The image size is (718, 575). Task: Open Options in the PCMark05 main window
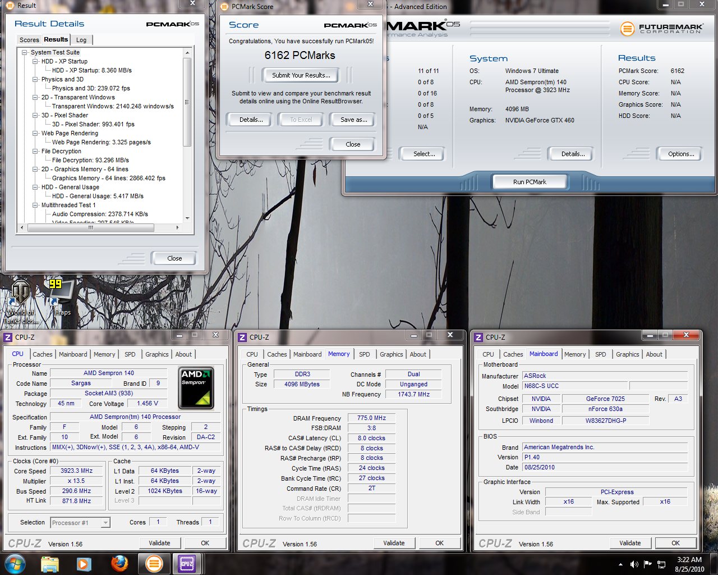tap(681, 154)
